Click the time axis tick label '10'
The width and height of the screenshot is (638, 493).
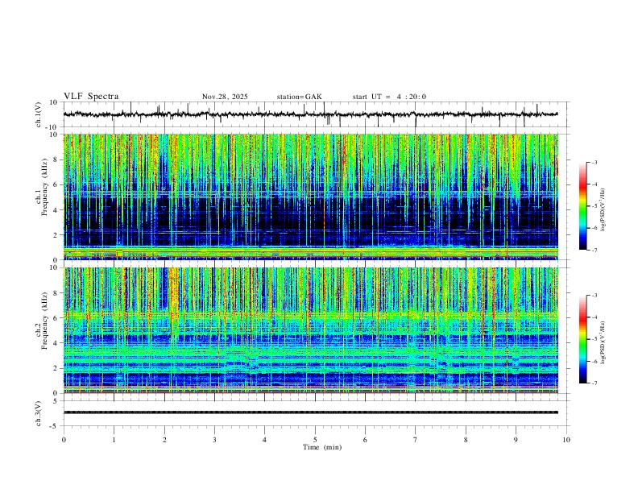tap(566, 440)
